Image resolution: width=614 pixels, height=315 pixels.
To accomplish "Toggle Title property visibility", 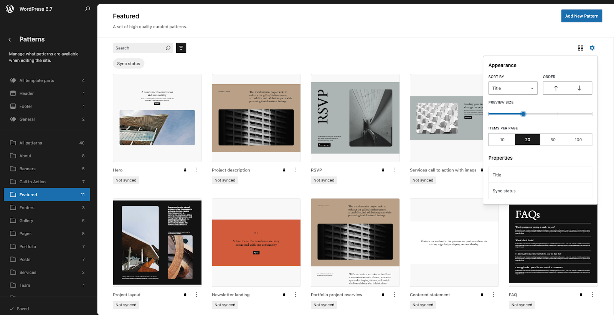I will coord(540,175).
